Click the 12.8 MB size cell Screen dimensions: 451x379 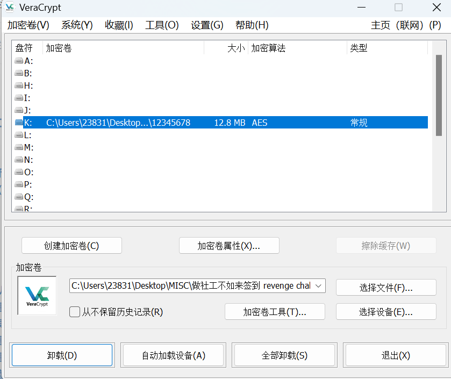pos(230,123)
